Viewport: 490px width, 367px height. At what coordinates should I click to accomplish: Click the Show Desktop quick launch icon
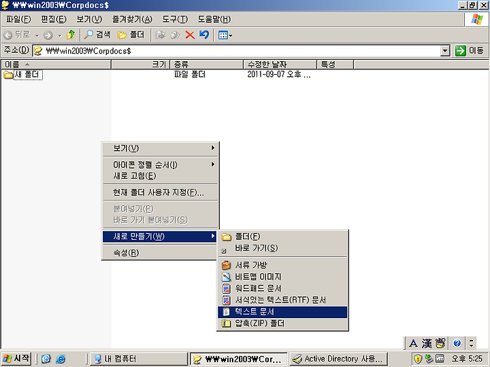(x=46, y=359)
